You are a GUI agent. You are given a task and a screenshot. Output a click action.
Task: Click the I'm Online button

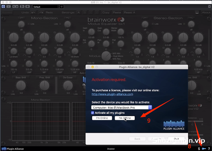(102, 118)
